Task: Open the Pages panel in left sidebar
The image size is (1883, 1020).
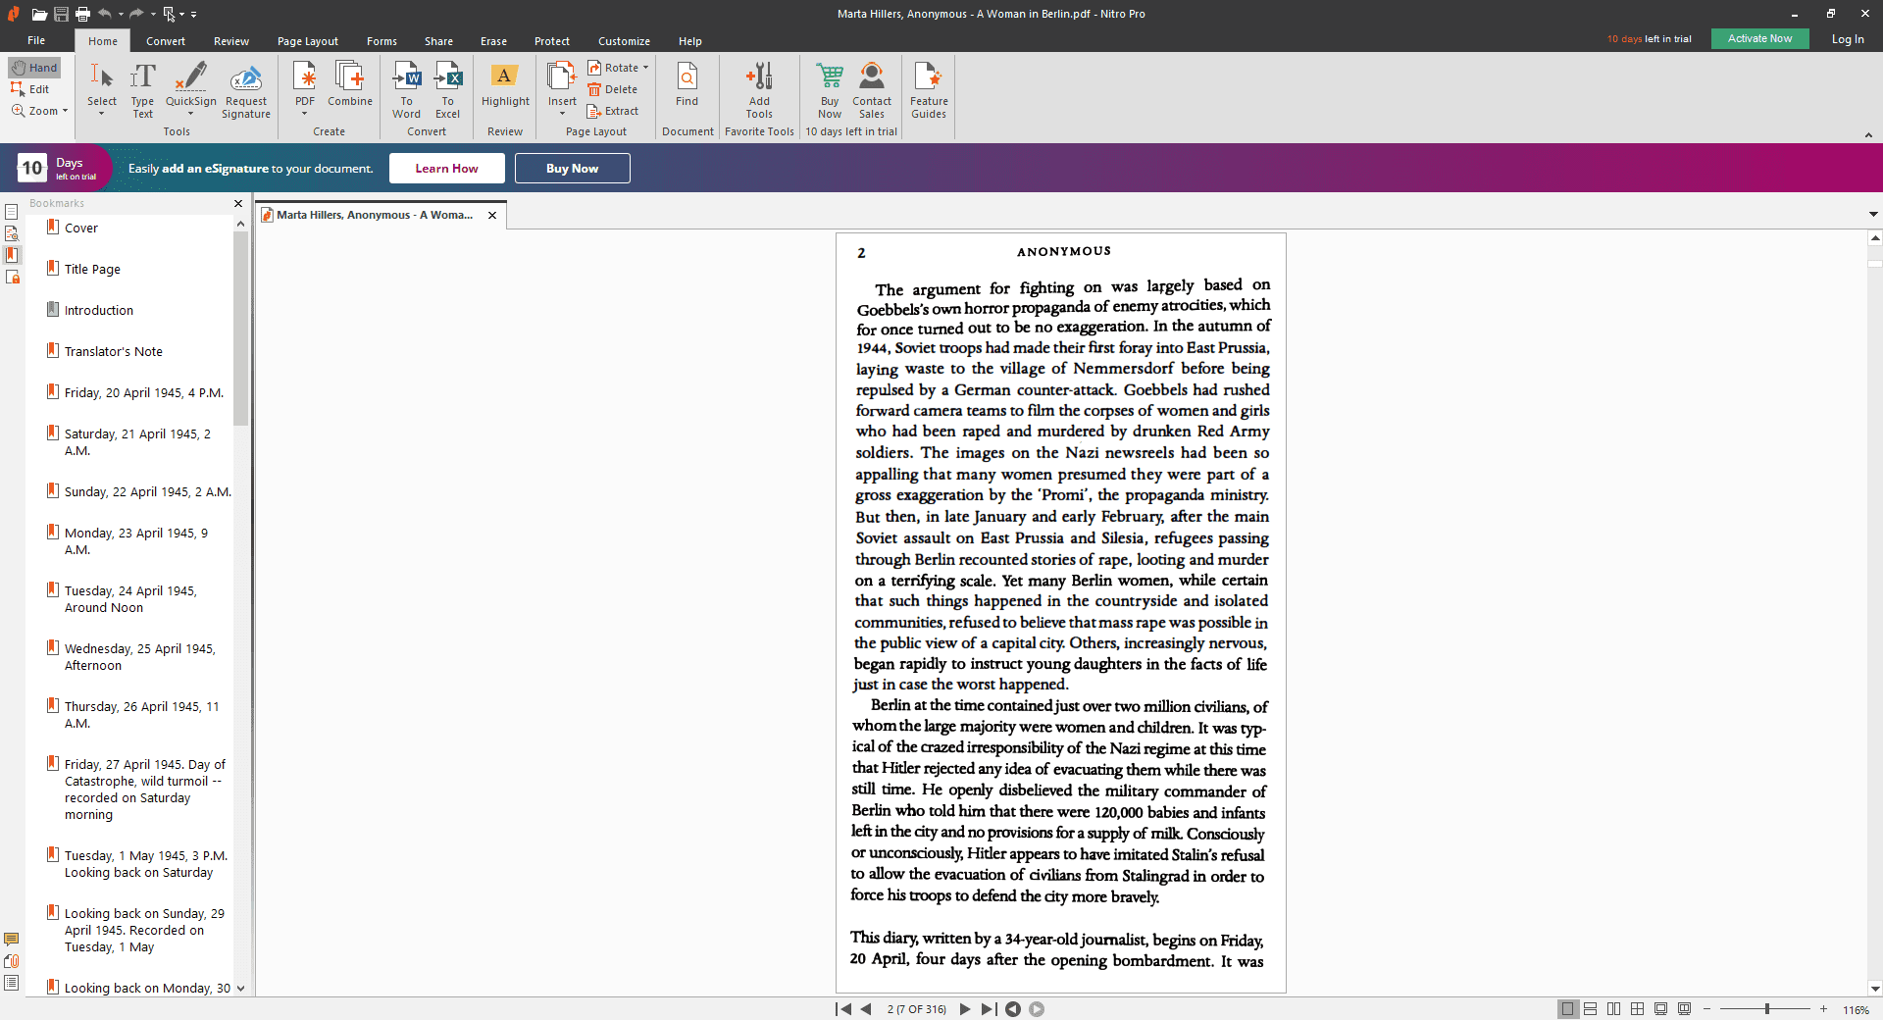Action: click(x=12, y=212)
